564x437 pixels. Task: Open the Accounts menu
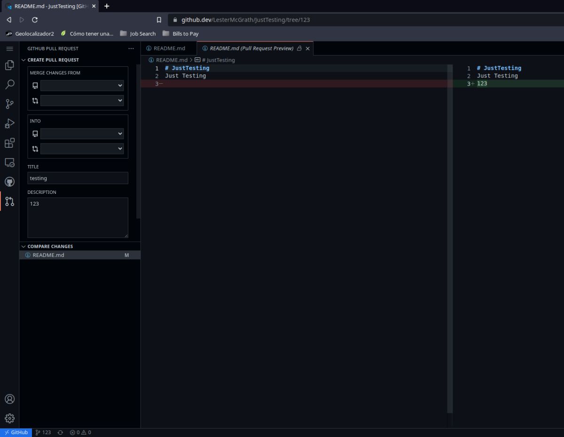click(9, 399)
